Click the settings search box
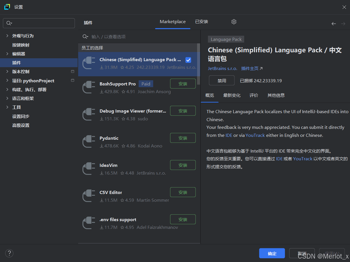 39,23
